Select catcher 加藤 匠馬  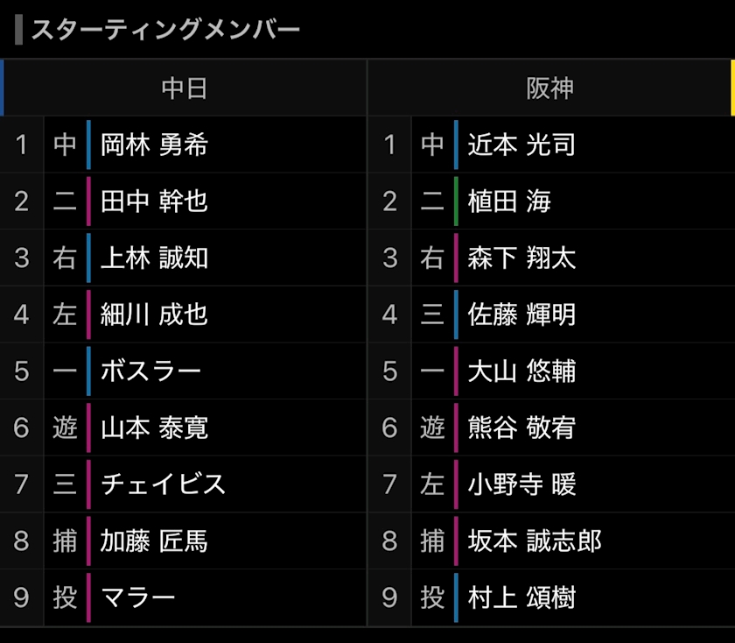click(155, 541)
